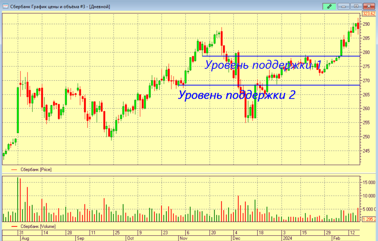378x241 pixels.
Task: Click the current price tag 323,62
Action: coord(369,14)
